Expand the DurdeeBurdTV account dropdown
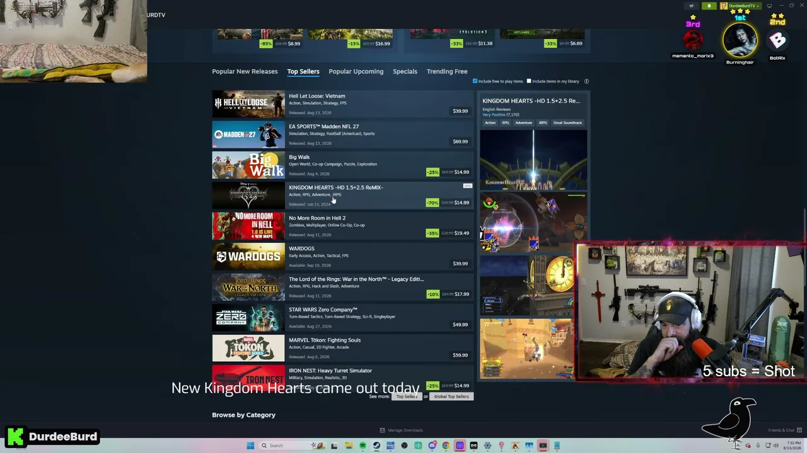Screen dimensions: 807x453 click(740, 6)
